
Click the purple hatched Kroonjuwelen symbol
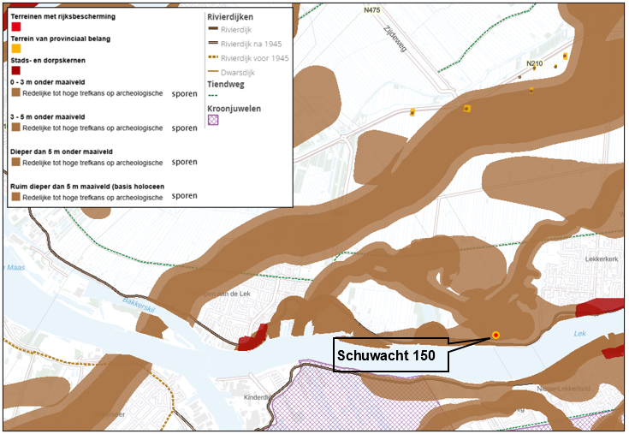click(213, 120)
